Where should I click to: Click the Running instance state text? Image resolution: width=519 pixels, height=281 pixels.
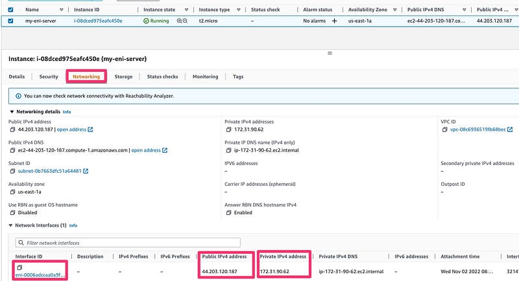(160, 21)
